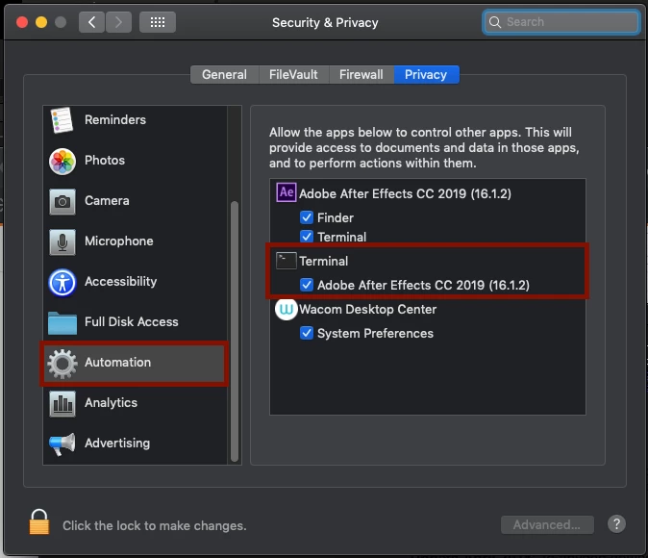This screenshot has width=648, height=558.
Task: Select the Photos label in the list
Action: [105, 161]
